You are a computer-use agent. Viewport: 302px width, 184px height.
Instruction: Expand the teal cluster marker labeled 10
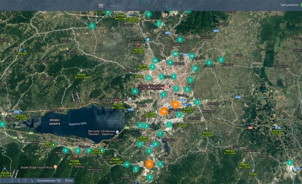tap(175, 54)
